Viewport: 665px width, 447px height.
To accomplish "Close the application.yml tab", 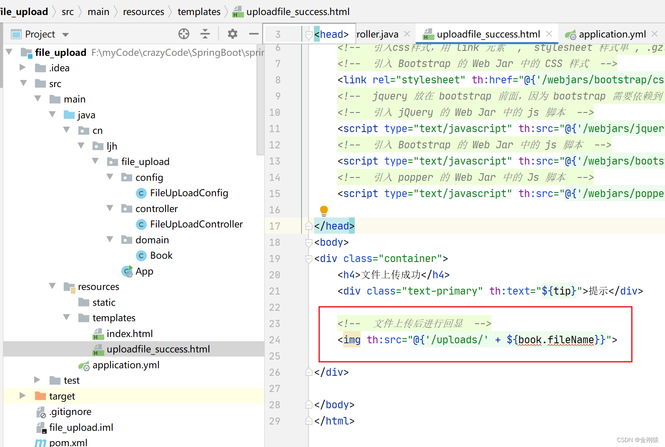I will tap(655, 34).
